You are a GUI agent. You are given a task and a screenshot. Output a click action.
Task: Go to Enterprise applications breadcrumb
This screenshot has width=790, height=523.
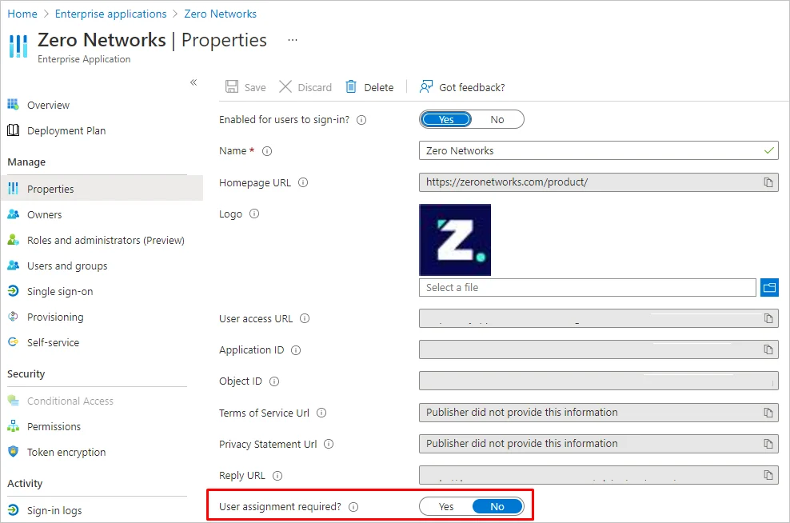pyautogui.click(x=111, y=14)
